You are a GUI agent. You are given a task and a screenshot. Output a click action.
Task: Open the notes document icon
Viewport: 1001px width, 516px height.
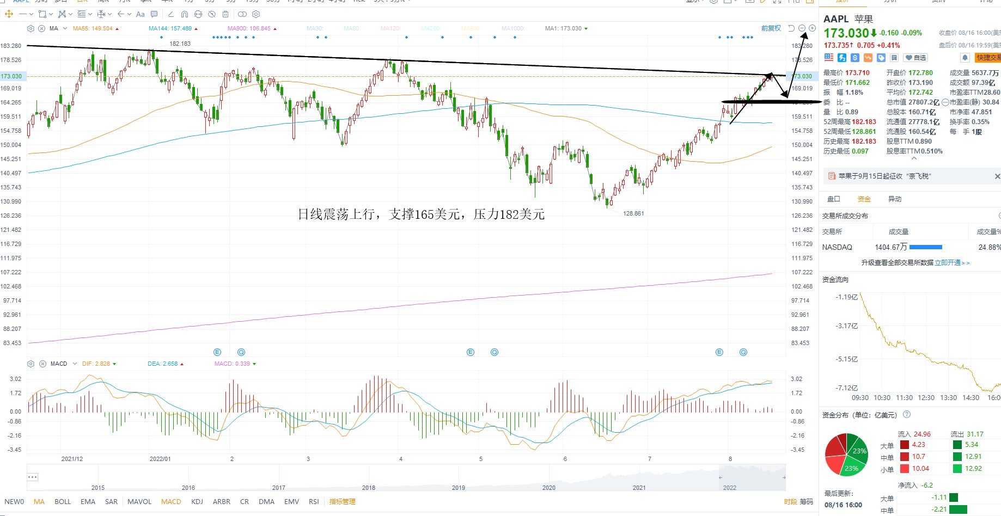[894, 58]
